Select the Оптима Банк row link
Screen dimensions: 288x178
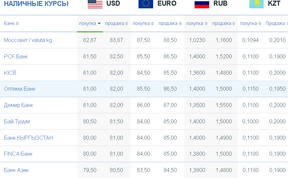click(20, 89)
